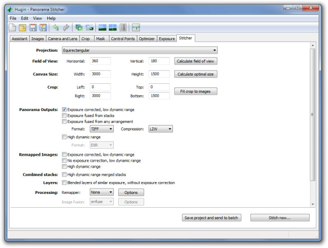This screenshot has height=248, width=328.
Task: Enable High dynamic range merged stacks
Action: point(64,175)
